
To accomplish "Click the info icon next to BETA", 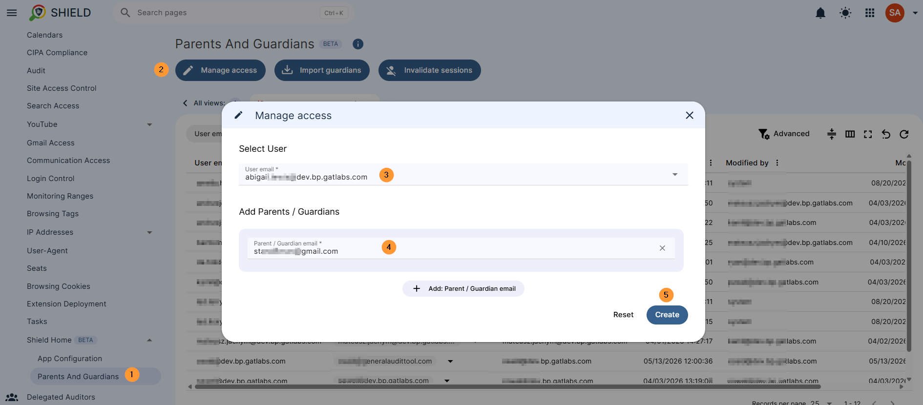I will pyautogui.click(x=358, y=44).
